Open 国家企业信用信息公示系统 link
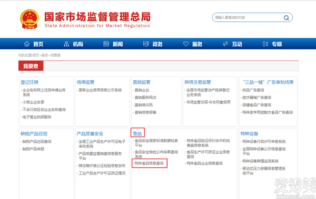This screenshot has height=199, width=316. [100, 90]
